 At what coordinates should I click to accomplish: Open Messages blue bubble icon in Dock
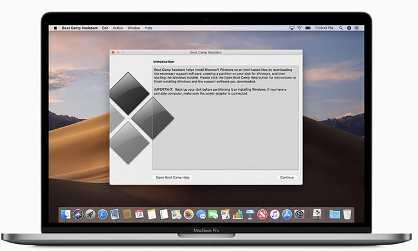[x=201, y=214]
